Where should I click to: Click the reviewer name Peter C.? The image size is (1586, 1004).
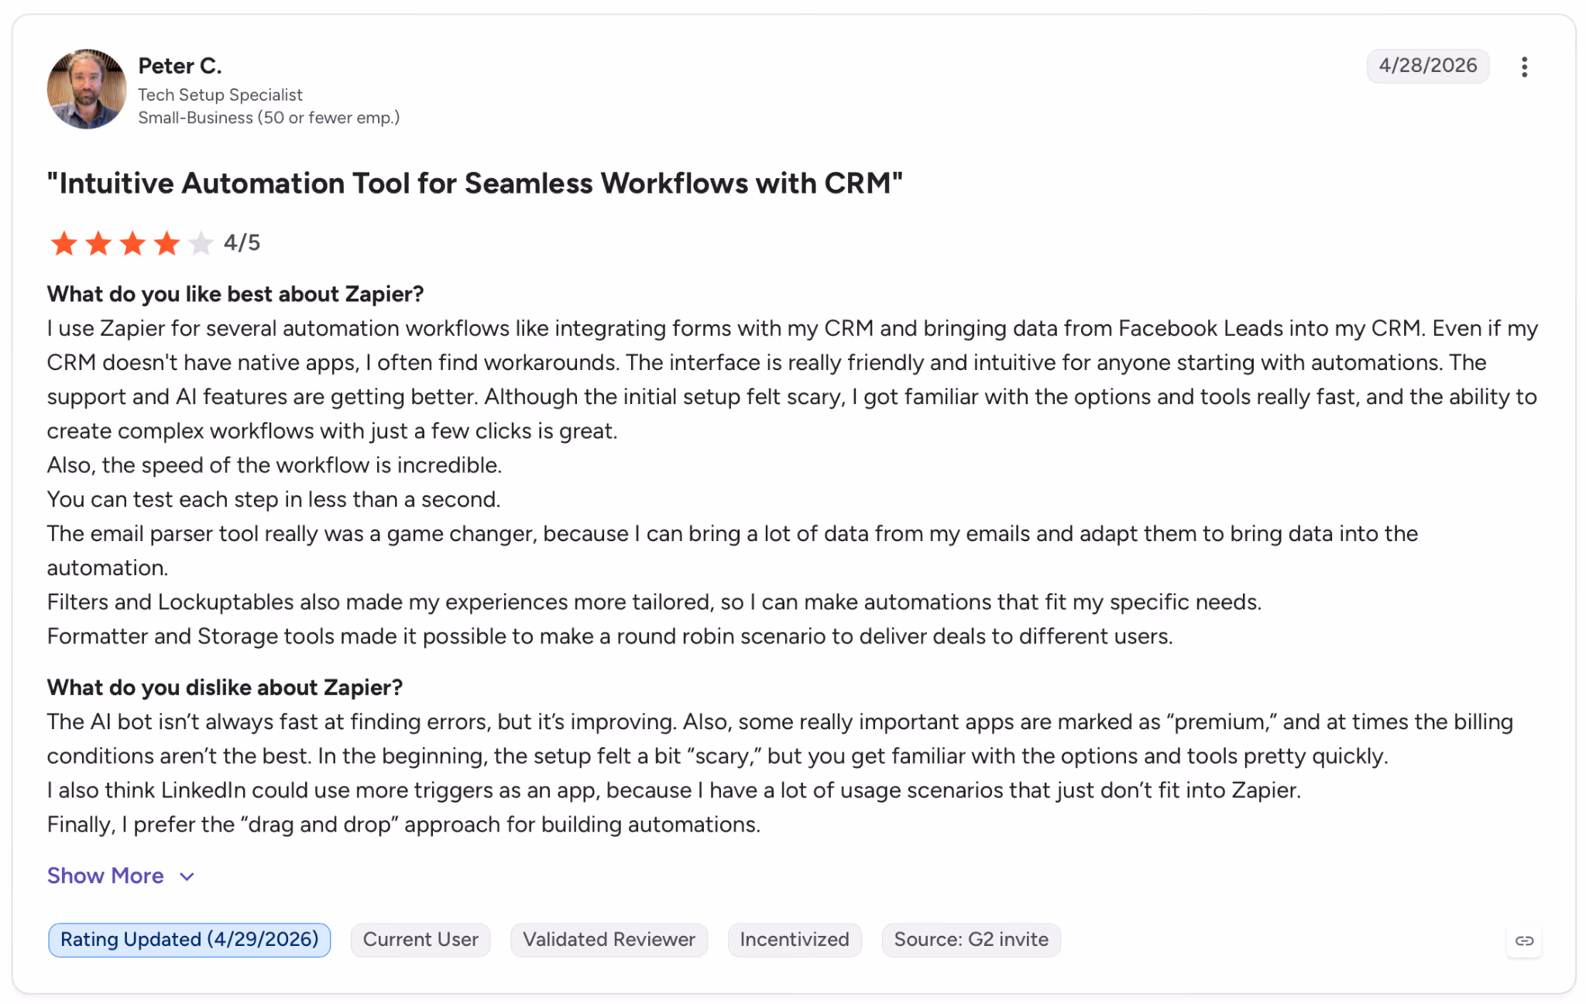click(180, 66)
